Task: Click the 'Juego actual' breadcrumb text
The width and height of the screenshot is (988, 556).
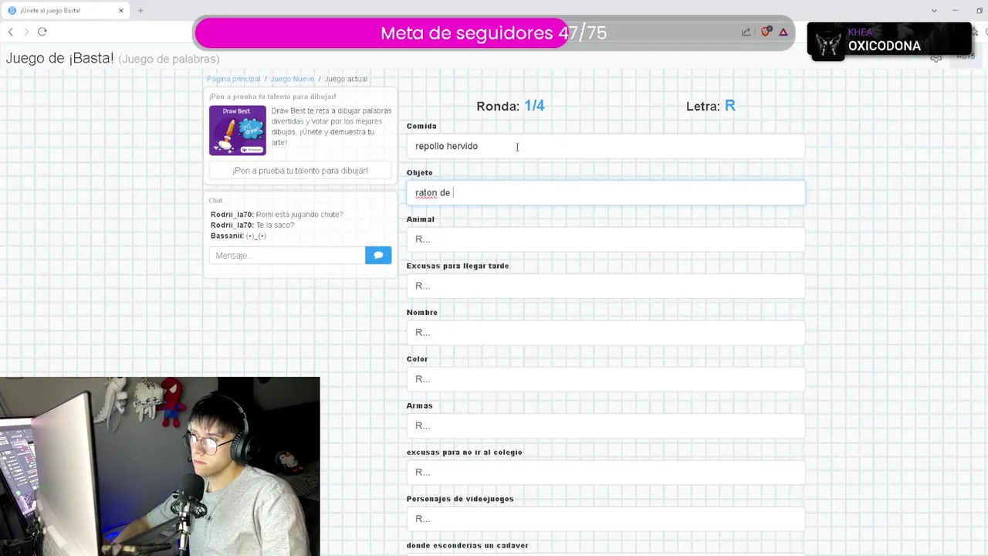Action: pyautogui.click(x=346, y=79)
